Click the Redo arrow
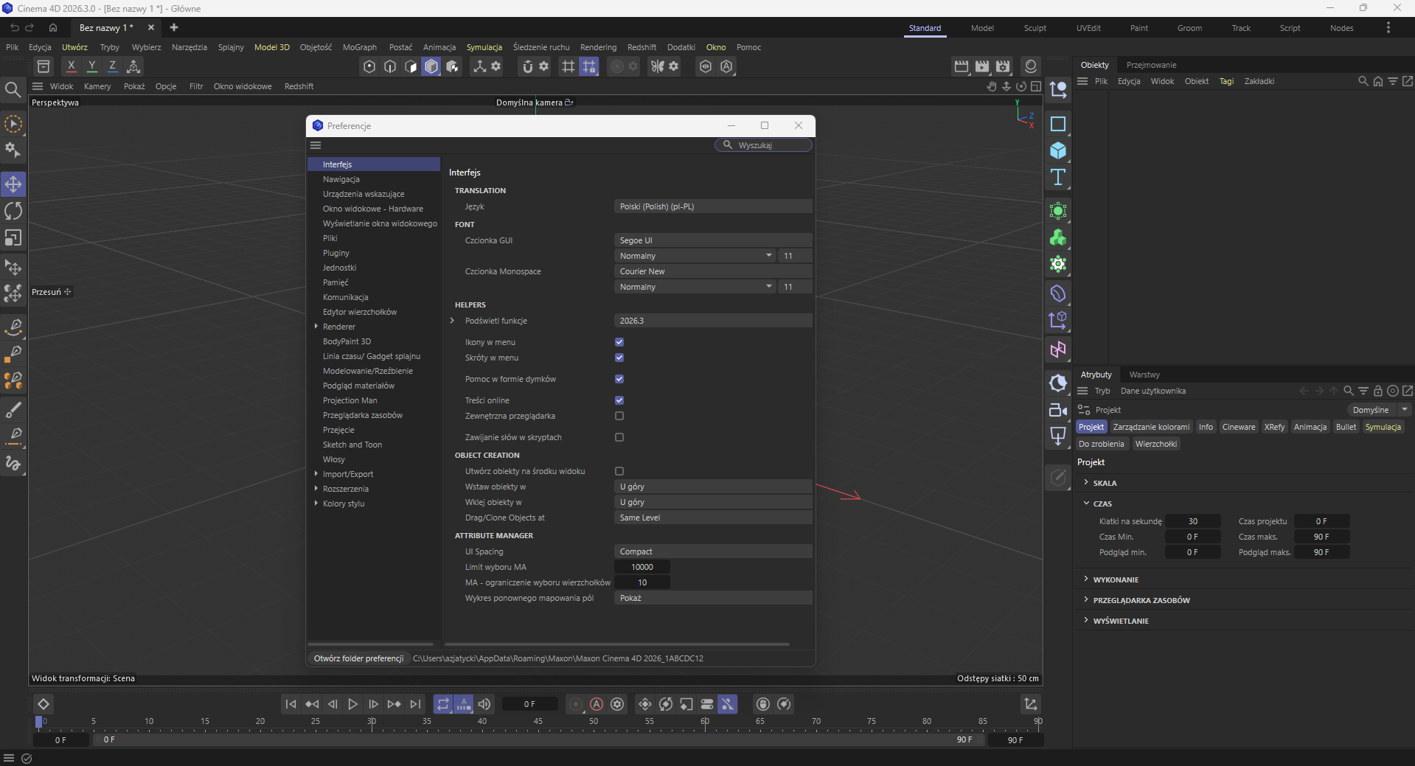The image size is (1415, 766). pyautogui.click(x=30, y=27)
